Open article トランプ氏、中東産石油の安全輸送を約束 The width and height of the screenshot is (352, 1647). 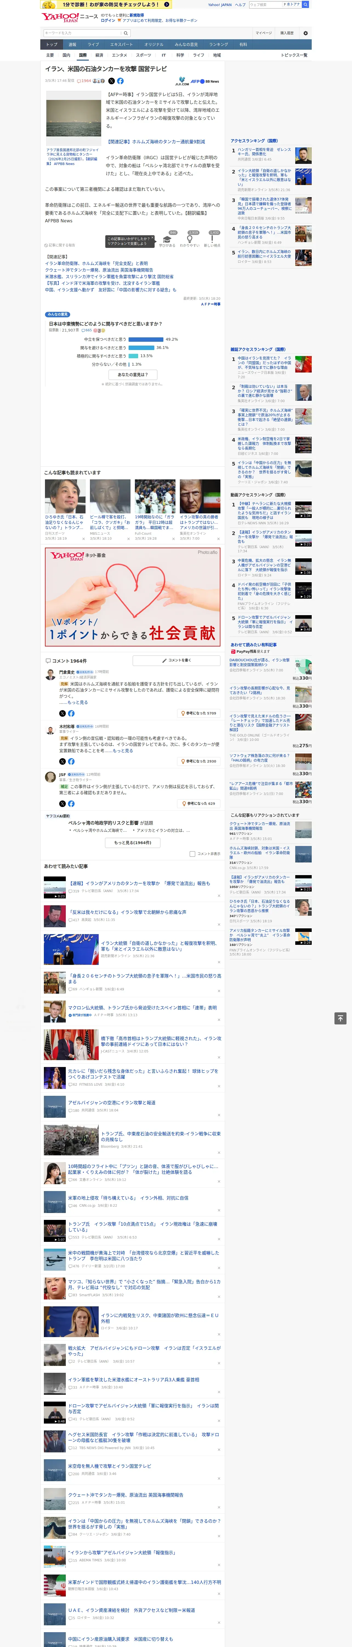[x=160, y=1136]
